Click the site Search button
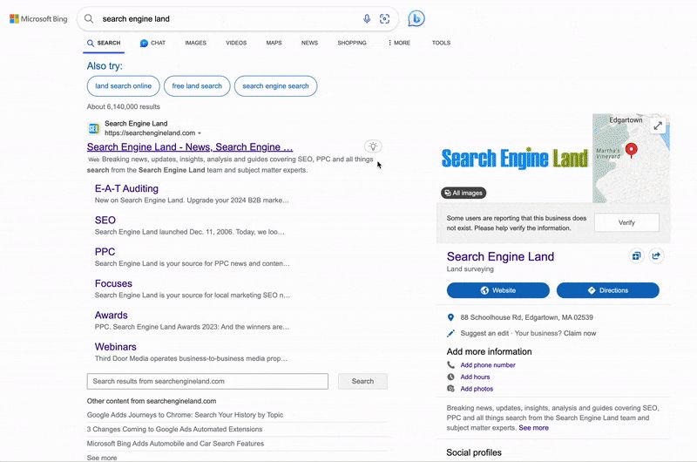 [x=362, y=381]
